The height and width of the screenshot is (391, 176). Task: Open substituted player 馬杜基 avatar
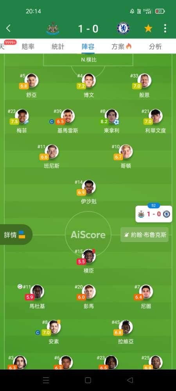(x=37, y=292)
